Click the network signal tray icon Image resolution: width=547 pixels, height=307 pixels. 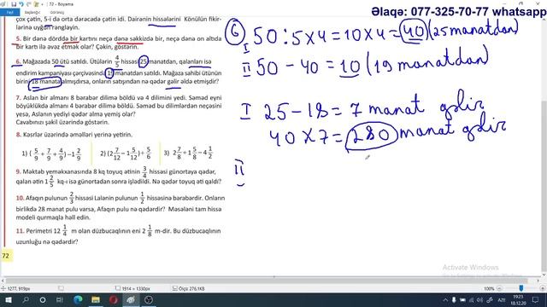pyautogui.click(x=471, y=299)
